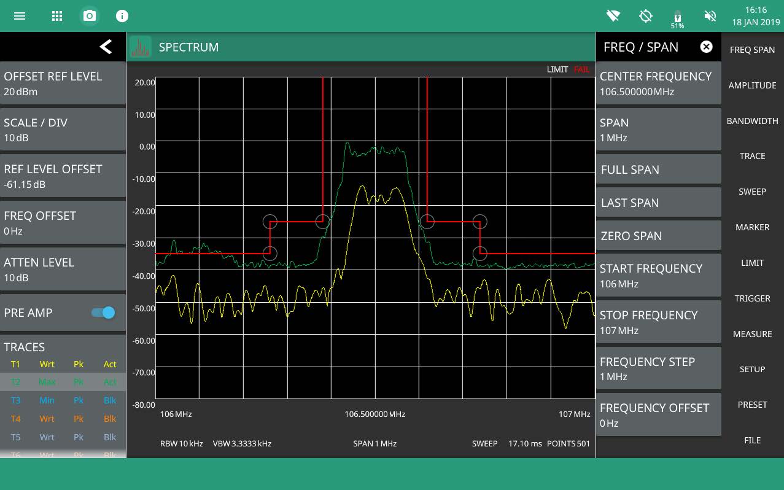Open SCALE / DIV setting
This screenshot has height=490, width=784.
(63, 130)
